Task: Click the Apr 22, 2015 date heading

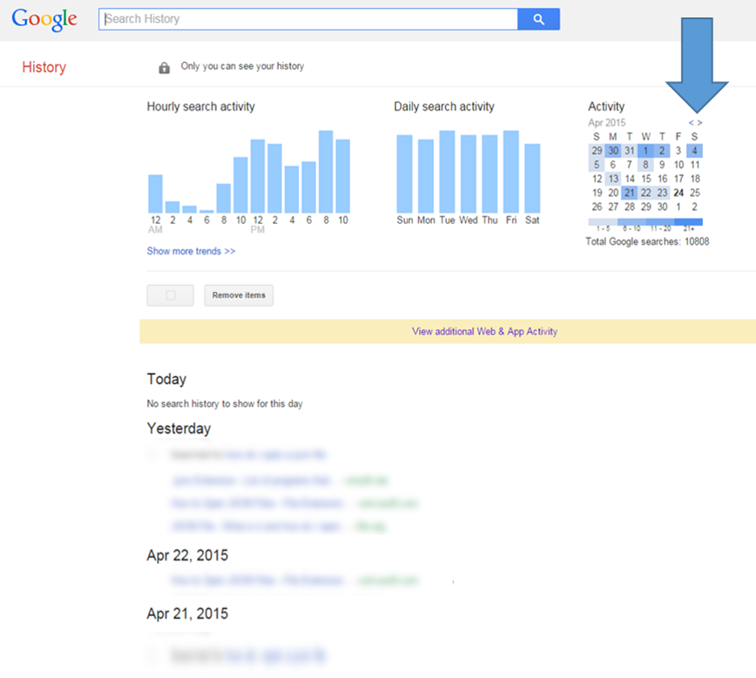Action: coord(186,555)
